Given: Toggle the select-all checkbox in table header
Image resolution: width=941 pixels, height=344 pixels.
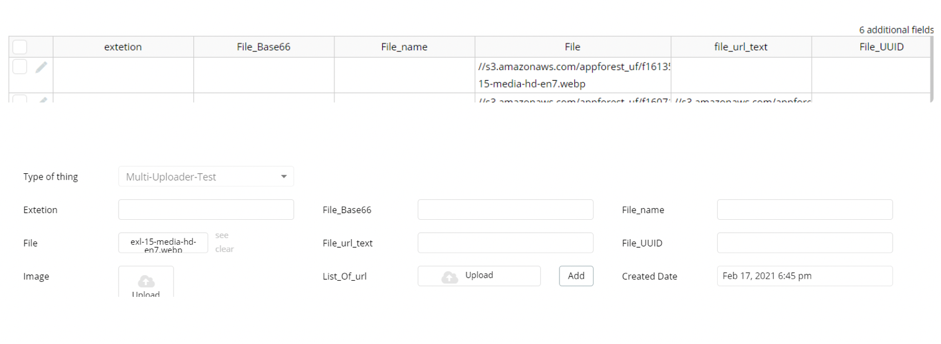Looking at the screenshot, I should (20, 47).
